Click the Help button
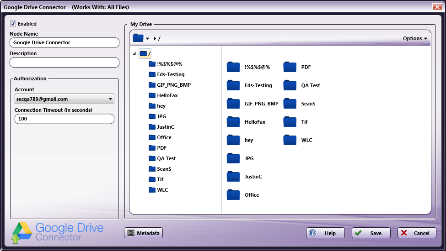446x251 pixels. click(325, 233)
